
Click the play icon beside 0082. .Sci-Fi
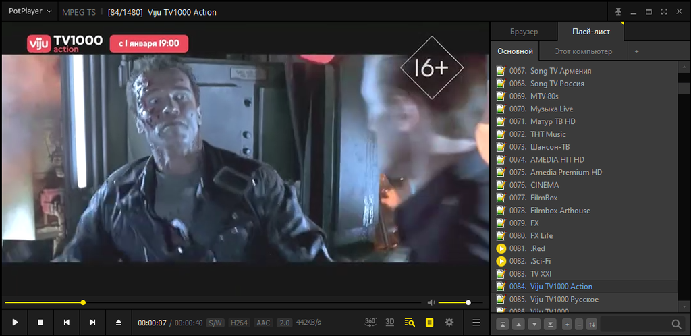pos(501,261)
